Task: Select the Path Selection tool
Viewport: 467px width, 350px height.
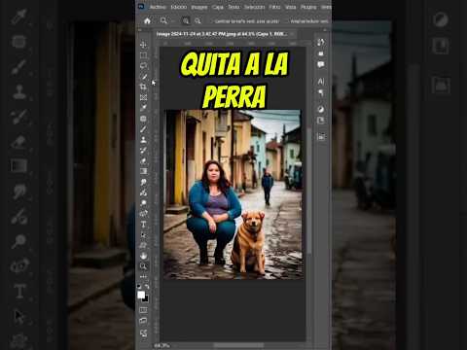Action: (x=143, y=234)
